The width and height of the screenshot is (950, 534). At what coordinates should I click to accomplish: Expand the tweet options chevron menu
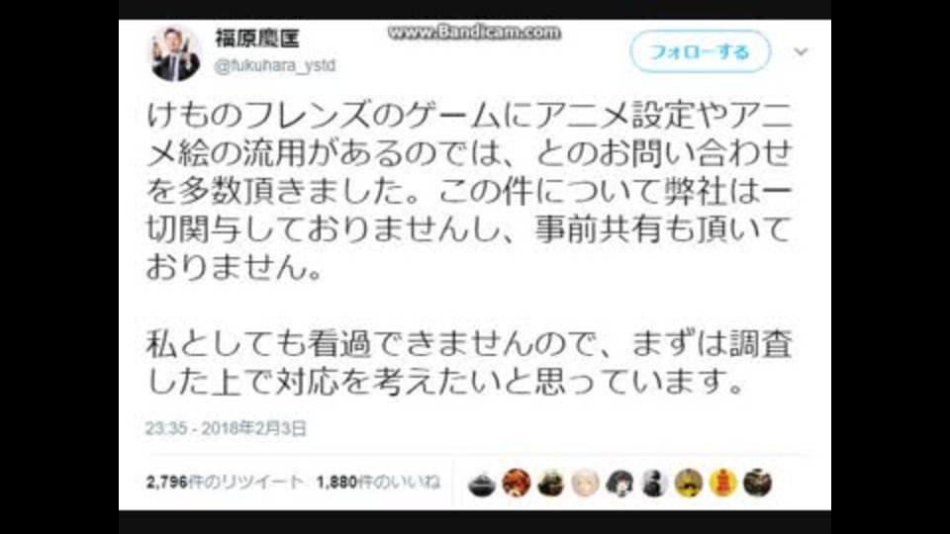[801, 52]
